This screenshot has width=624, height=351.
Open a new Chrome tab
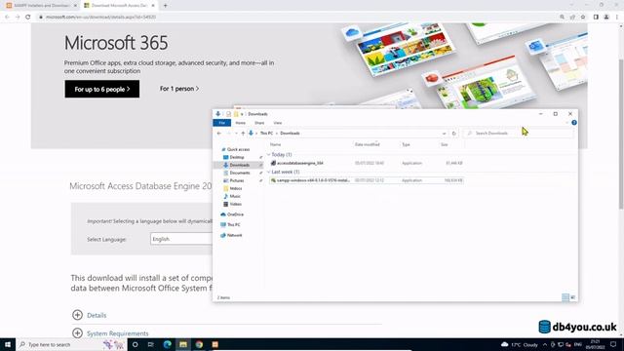point(165,6)
